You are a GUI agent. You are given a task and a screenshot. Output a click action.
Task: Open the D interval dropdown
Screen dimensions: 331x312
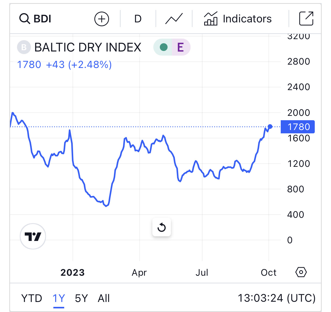[x=138, y=19]
